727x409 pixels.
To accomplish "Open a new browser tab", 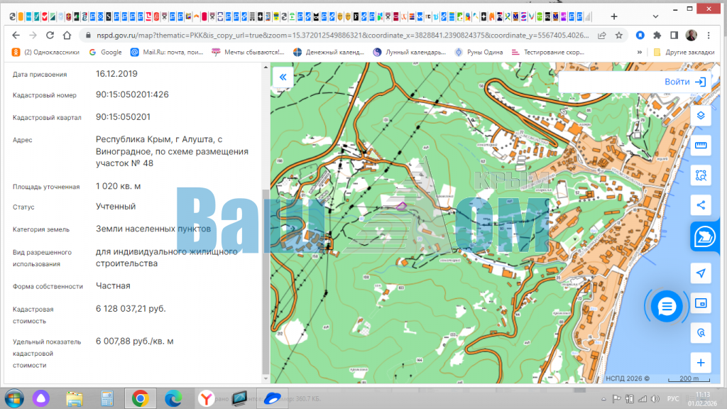I will coord(613,16).
